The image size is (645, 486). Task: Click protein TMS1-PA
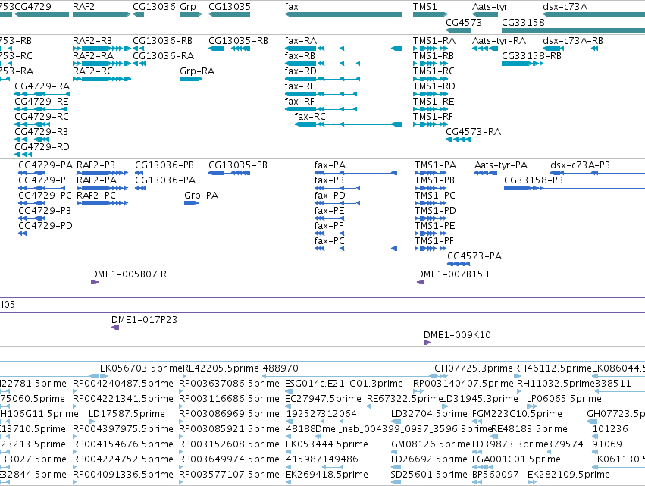pyautogui.click(x=431, y=173)
